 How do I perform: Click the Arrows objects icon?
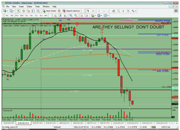click(133, 11)
